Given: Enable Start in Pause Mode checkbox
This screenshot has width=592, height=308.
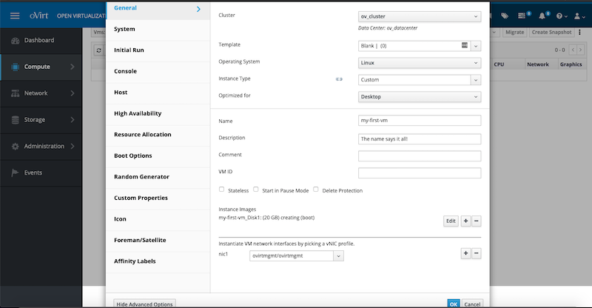Looking at the screenshot, I should click(255, 190).
